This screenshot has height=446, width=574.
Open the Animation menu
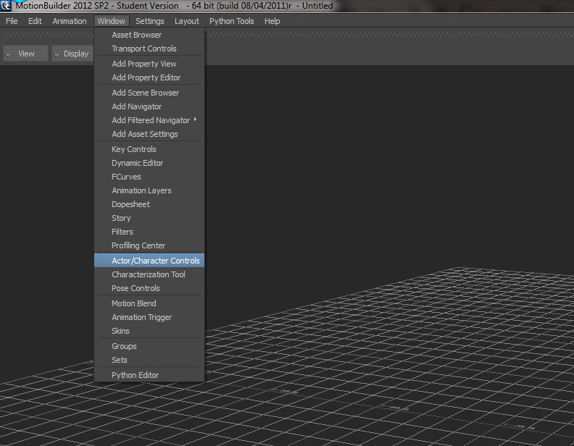[70, 21]
